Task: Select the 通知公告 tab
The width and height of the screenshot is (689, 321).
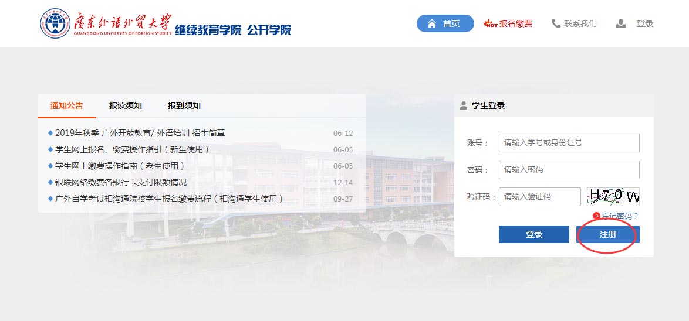Action: (67, 106)
